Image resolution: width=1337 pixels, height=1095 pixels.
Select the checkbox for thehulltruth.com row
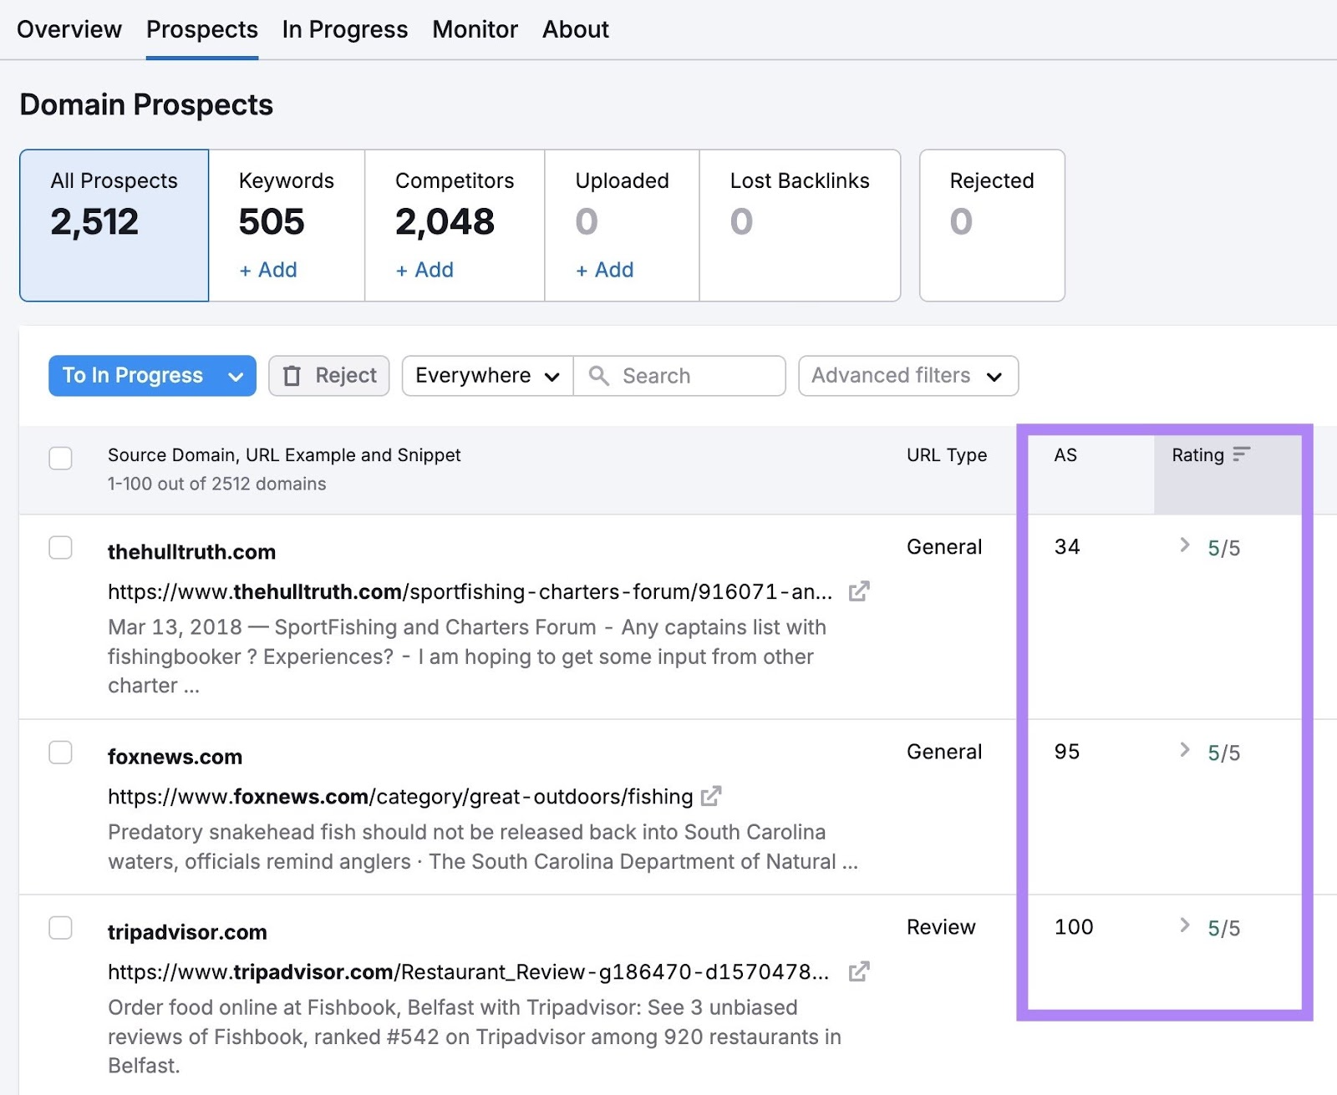point(60,548)
